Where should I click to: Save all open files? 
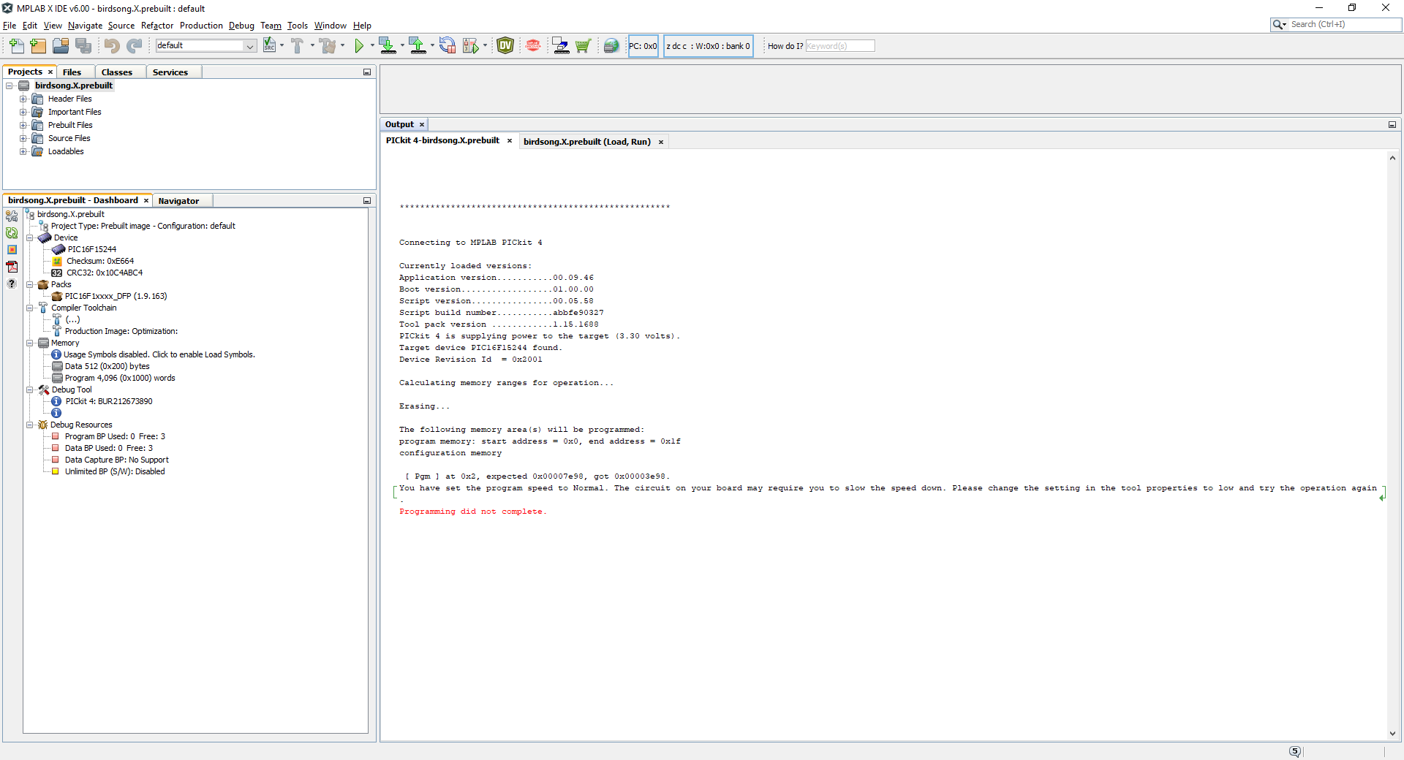click(x=83, y=45)
